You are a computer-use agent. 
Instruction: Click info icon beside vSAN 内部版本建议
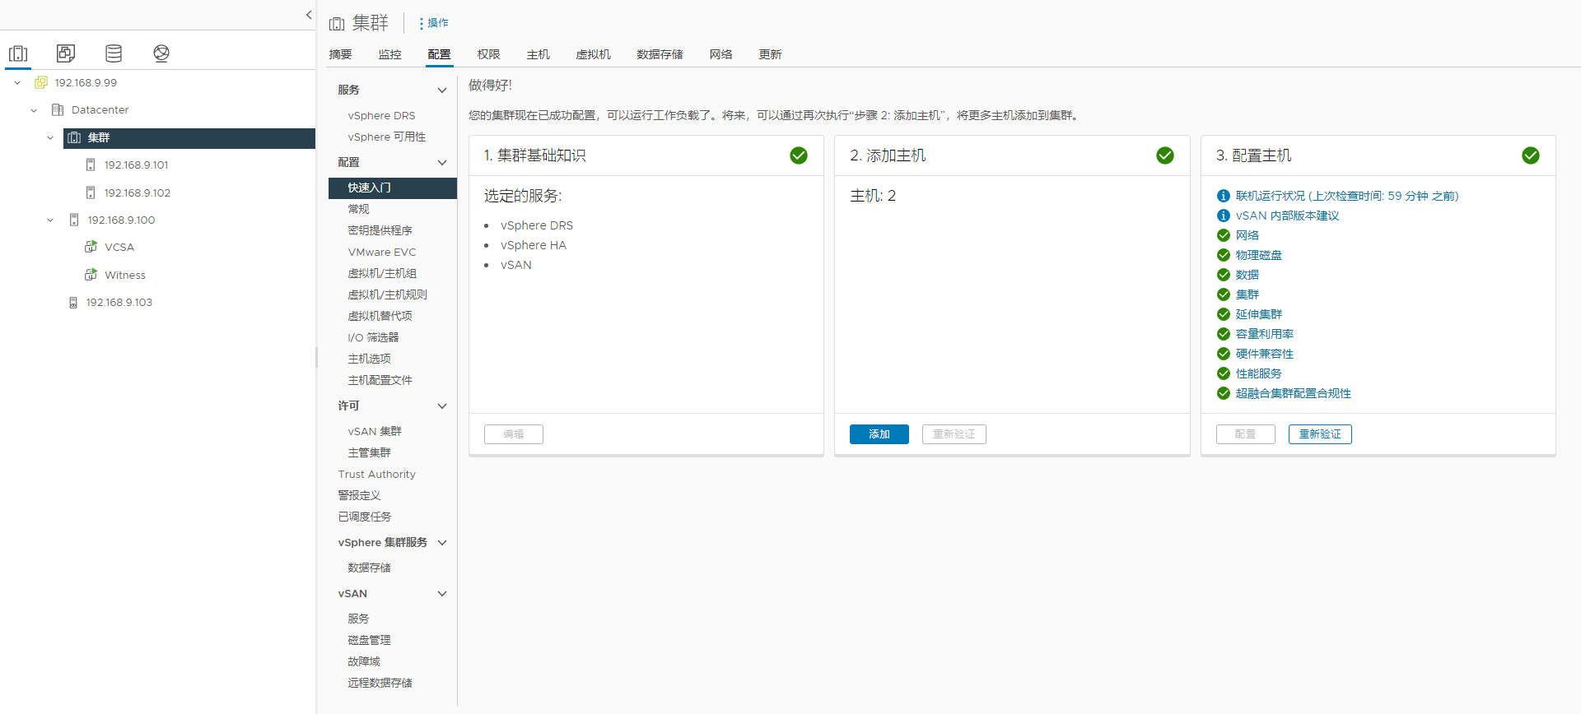click(1224, 216)
